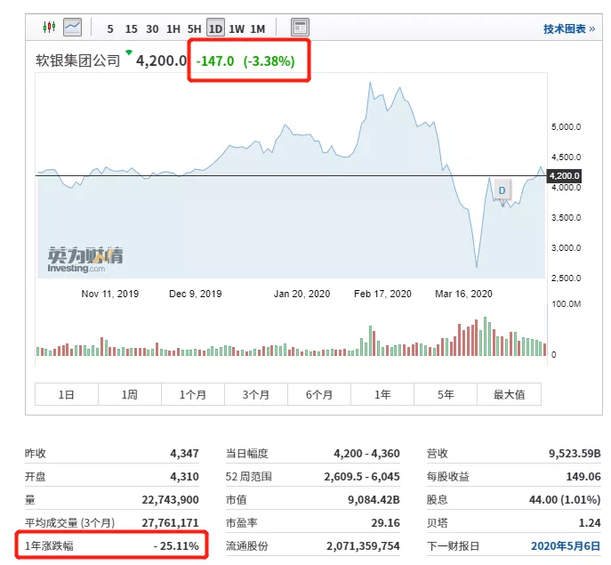Choose the 5H interval

[x=194, y=28]
